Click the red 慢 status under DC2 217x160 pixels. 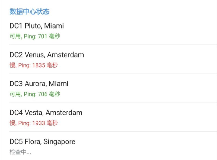pos(12,65)
